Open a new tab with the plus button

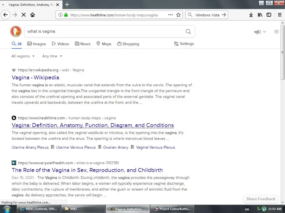pos(67,4)
